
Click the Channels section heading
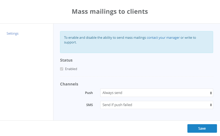[x=69, y=84]
